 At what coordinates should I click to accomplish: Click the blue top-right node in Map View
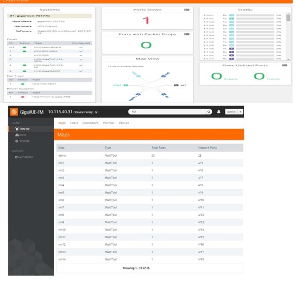click(163, 76)
